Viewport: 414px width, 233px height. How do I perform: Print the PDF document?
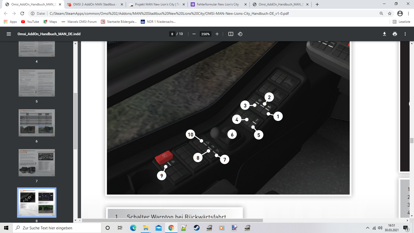click(x=395, y=34)
